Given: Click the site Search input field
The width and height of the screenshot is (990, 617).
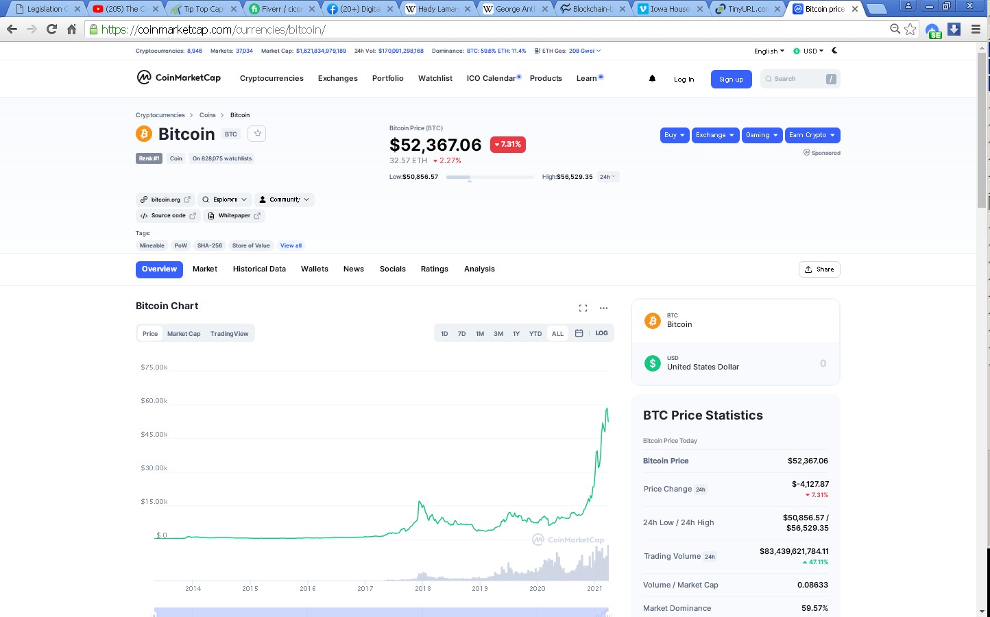Looking at the screenshot, I should 800,79.
